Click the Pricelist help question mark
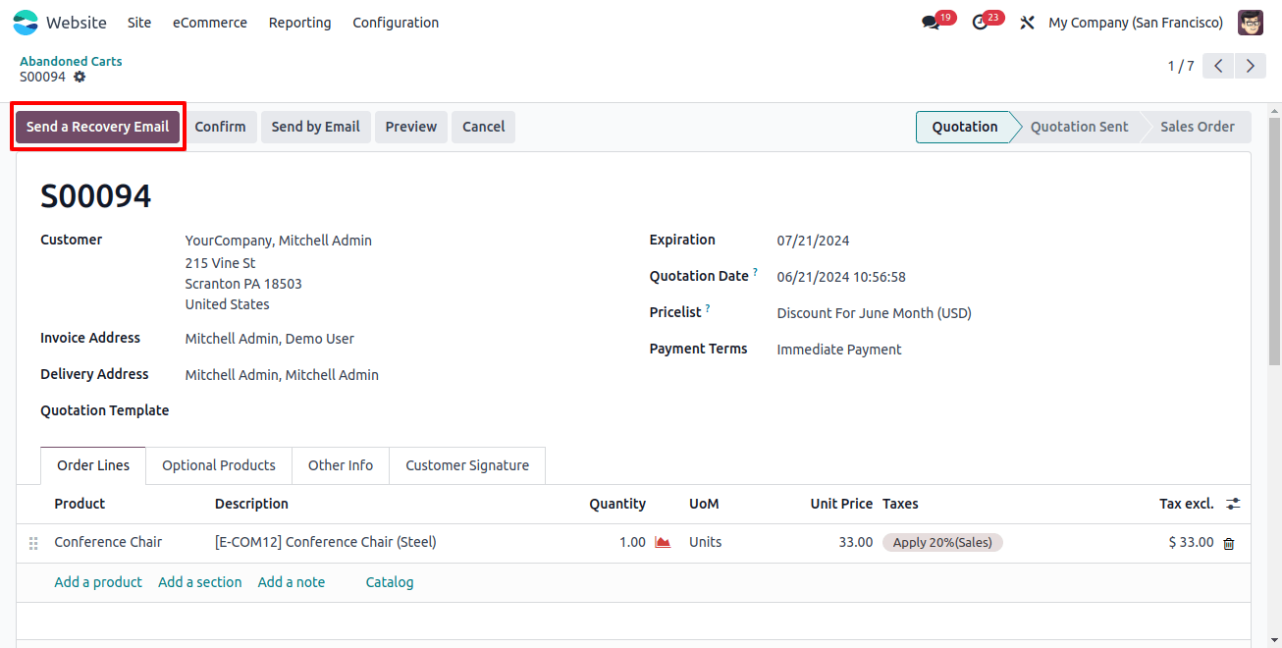This screenshot has width=1282, height=648. pyautogui.click(x=708, y=308)
